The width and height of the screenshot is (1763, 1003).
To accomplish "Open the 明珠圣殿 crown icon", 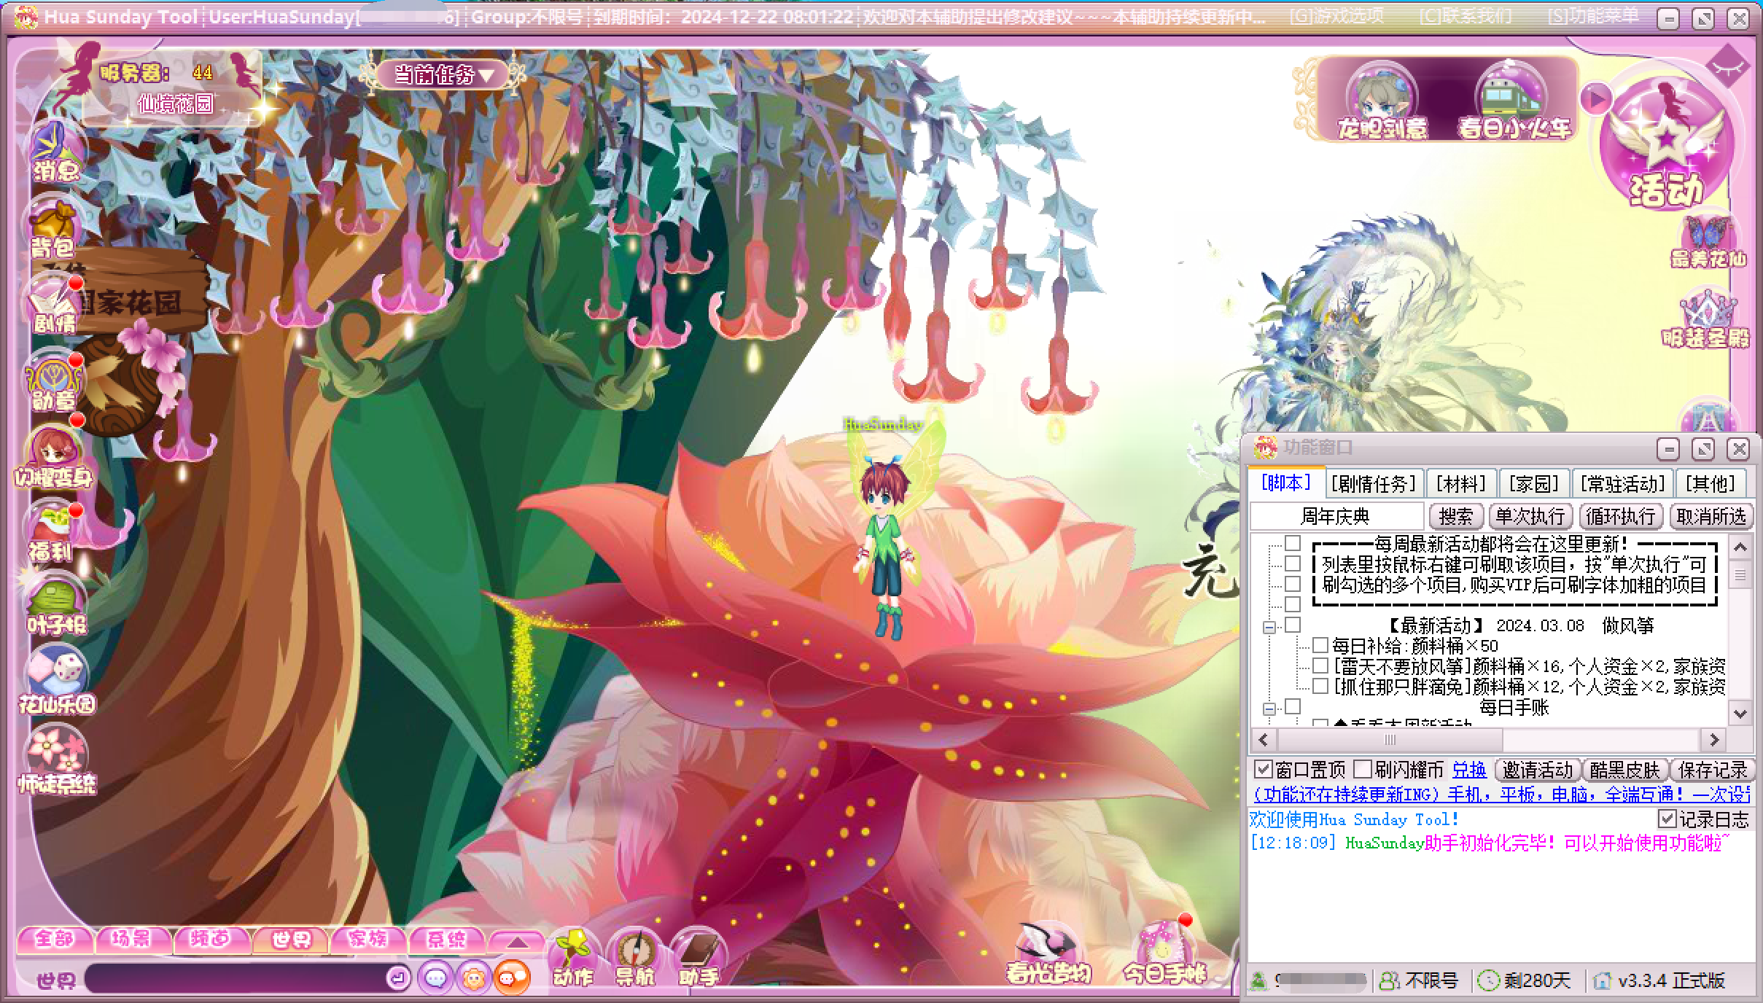I will click(1706, 319).
